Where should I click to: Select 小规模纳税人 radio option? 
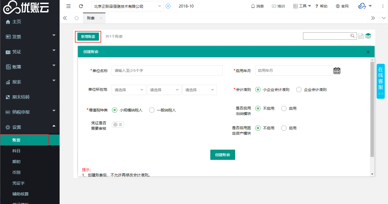coord(127,110)
